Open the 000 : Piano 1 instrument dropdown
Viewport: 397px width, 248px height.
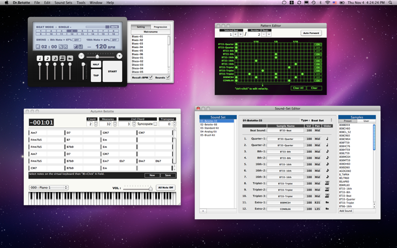pyautogui.click(x=48, y=187)
